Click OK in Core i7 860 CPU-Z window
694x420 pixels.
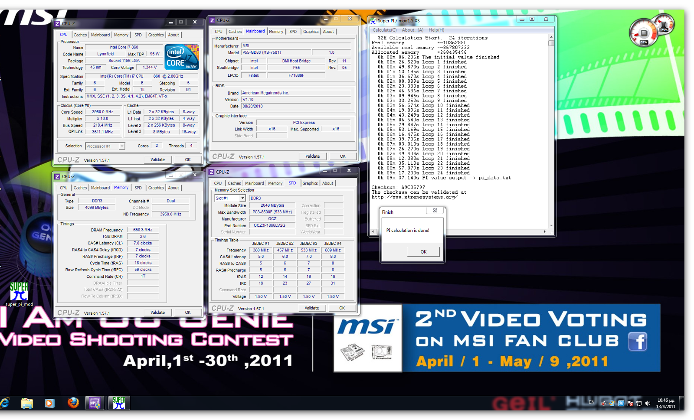pyautogui.click(x=188, y=160)
